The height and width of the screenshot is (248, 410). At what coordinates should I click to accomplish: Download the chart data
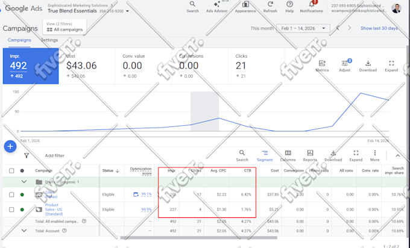(368, 66)
